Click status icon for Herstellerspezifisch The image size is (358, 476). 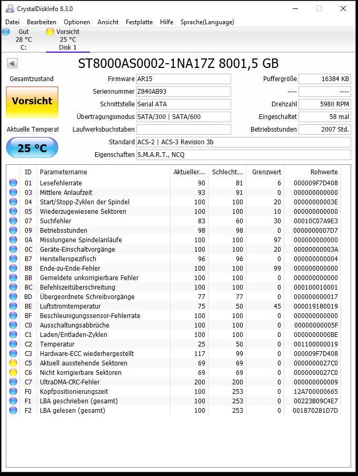(13, 259)
